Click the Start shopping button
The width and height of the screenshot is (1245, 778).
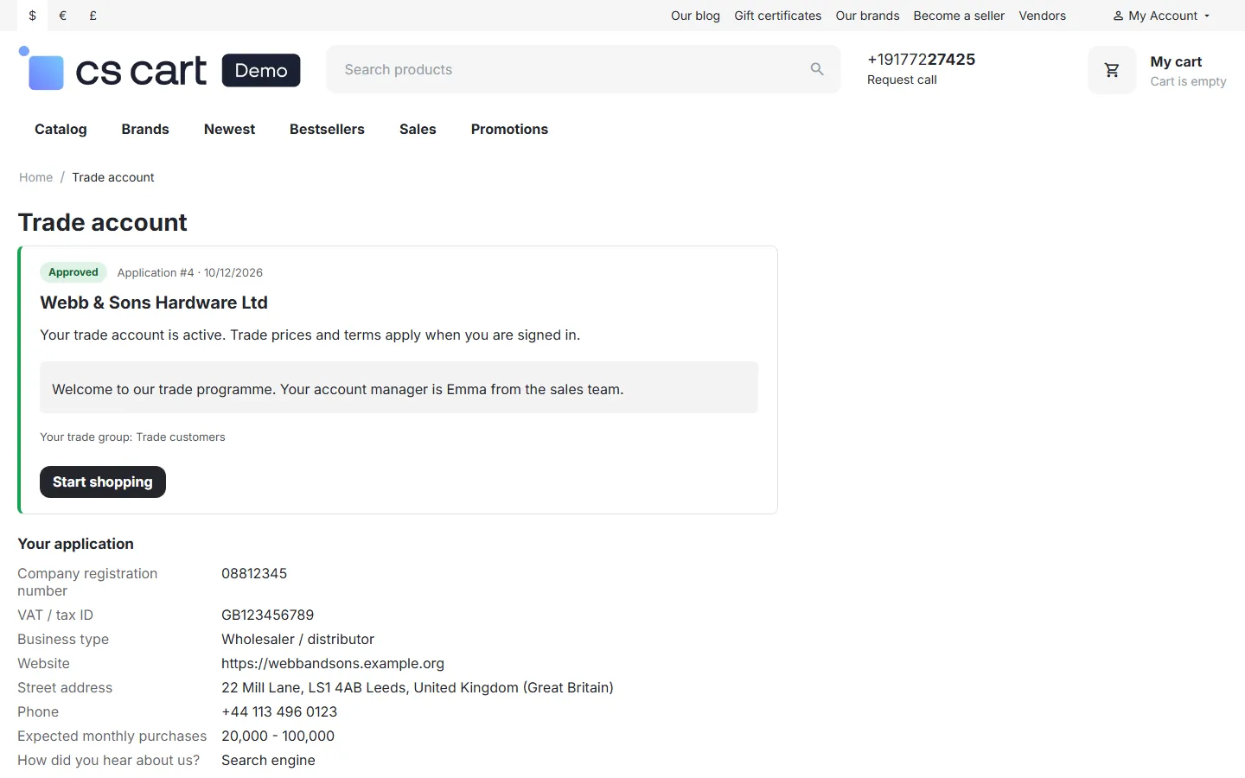103,481
